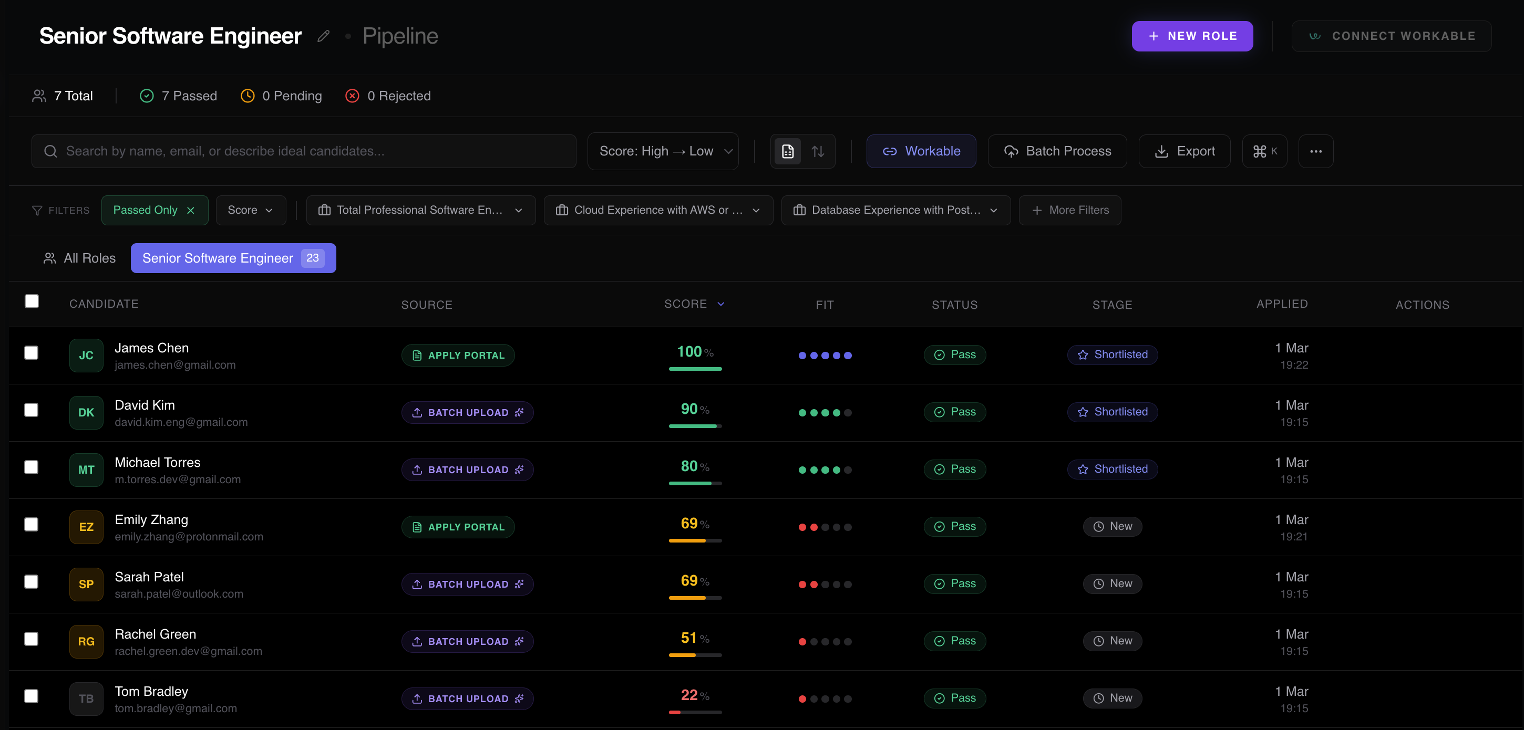Open the Database Experience with Postgres filter dropdown
The image size is (1524, 730).
(x=895, y=210)
